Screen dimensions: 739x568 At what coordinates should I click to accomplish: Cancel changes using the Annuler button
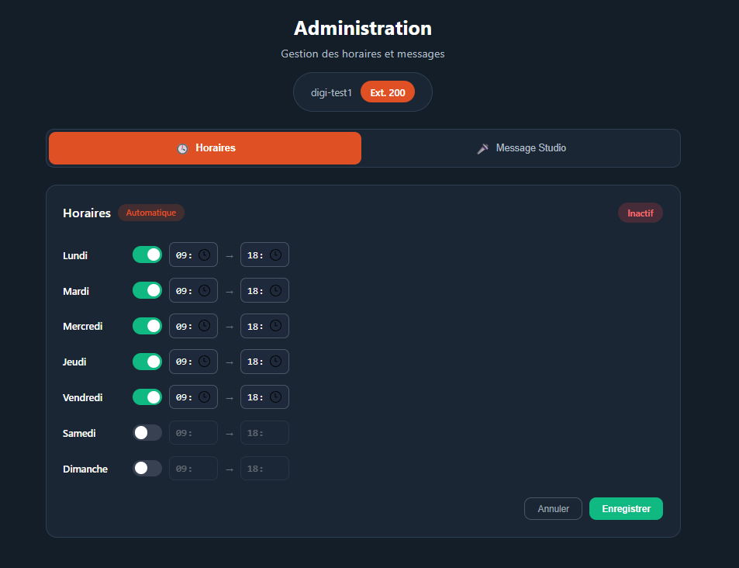click(552, 508)
